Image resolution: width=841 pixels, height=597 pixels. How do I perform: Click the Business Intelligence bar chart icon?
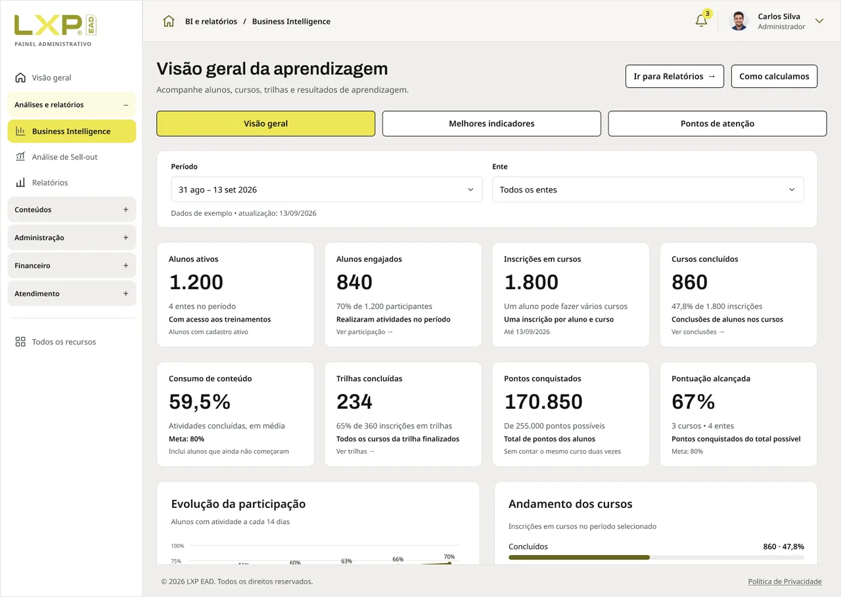[x=20, y=131]
